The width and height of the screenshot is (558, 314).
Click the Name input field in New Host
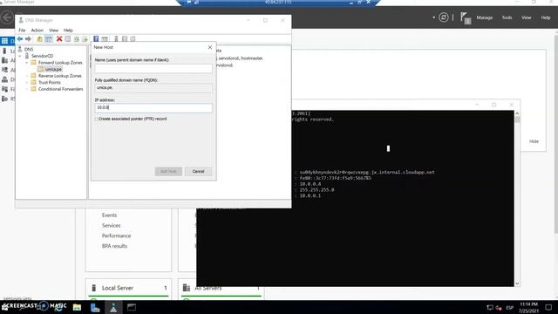pos(153,68)
